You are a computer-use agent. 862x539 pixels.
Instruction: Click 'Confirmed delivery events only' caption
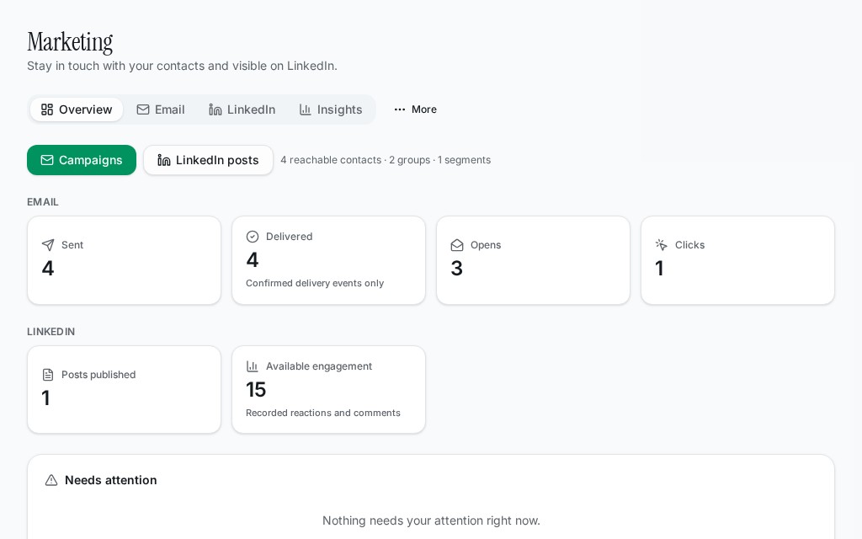click(x=315, y=283)
